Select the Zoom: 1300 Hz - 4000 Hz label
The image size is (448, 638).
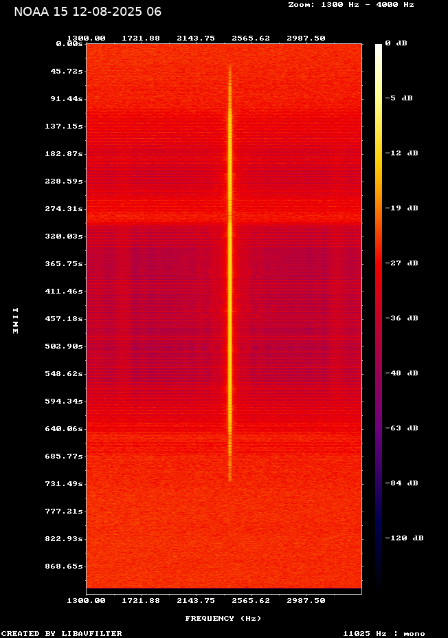351,5
